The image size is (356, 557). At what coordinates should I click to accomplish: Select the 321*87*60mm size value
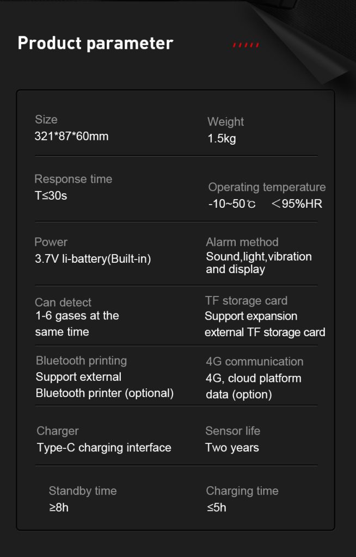71,137
